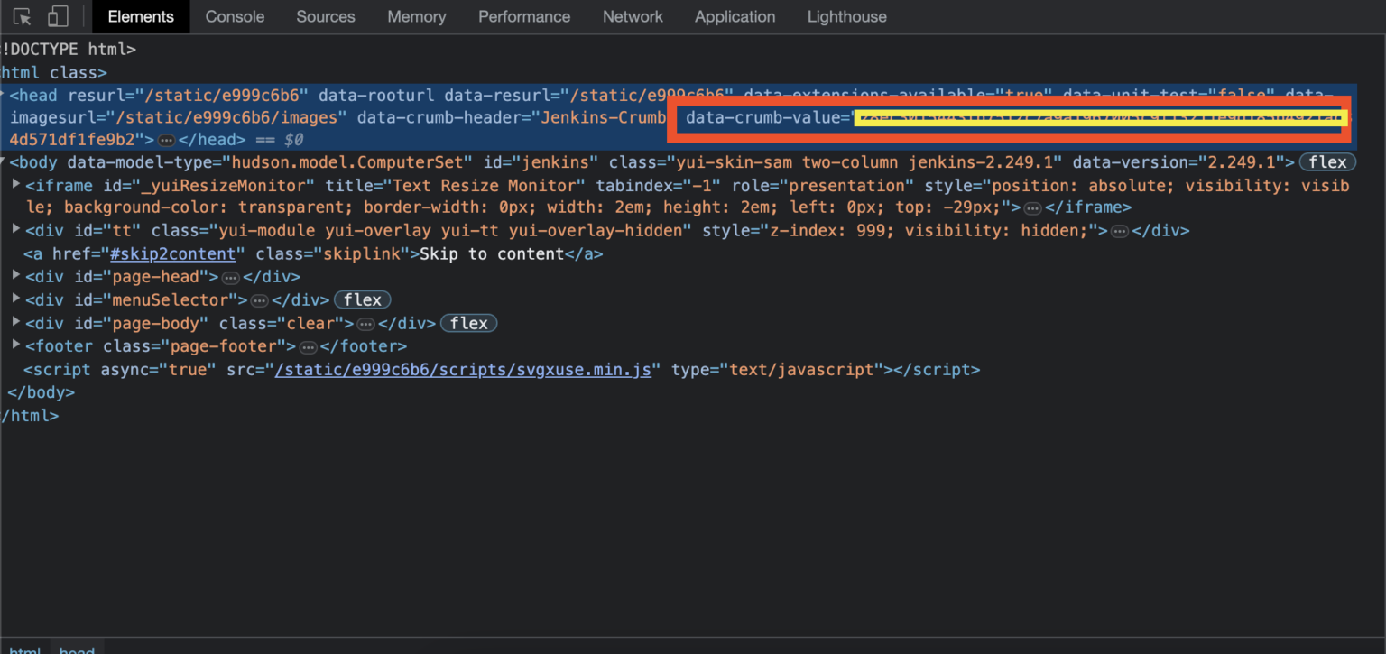This screenshot has height=654, width=1386.
Task: Open the #skip2content href link
Action: 172,254
